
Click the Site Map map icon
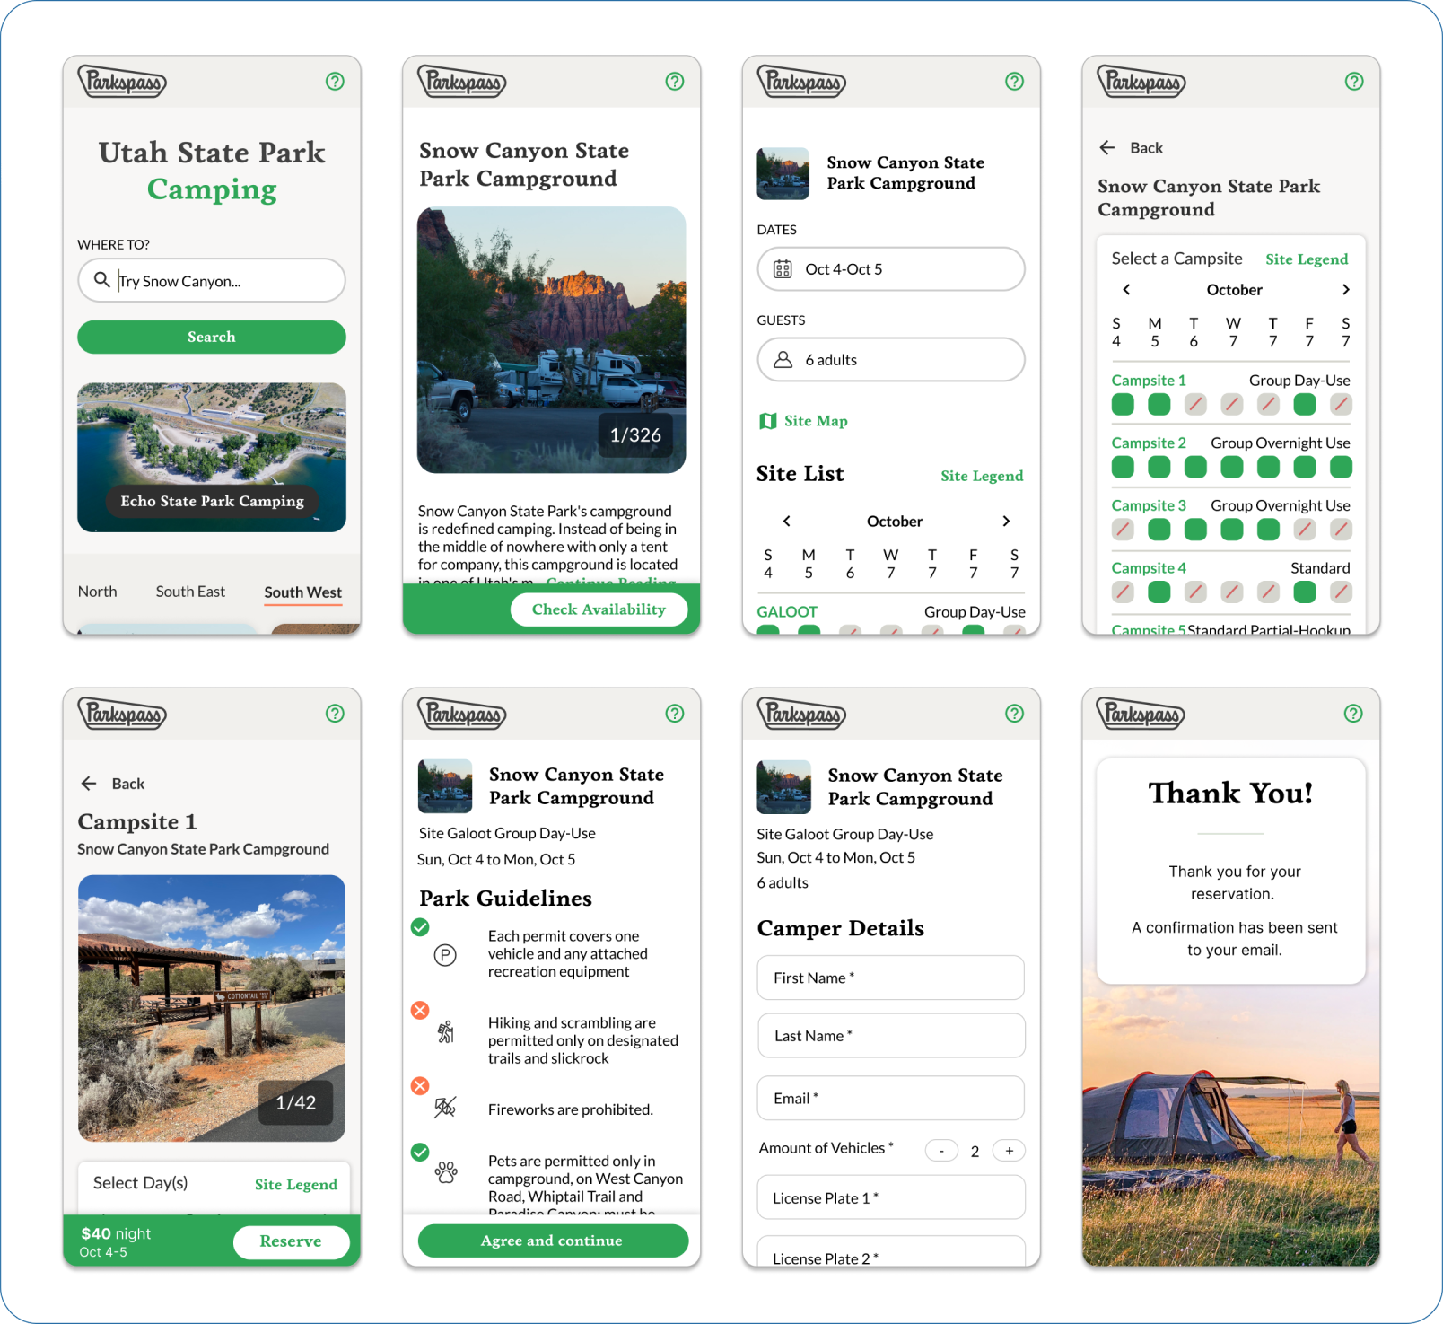[x=768, y=421]
